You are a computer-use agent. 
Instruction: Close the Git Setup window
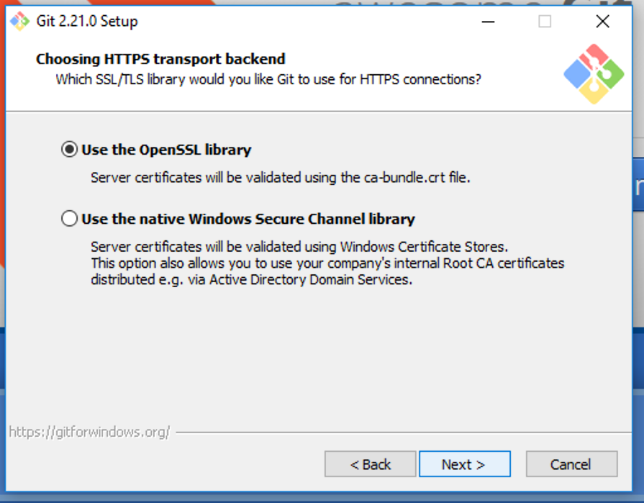pyautogui.click(x=602, y=22)
